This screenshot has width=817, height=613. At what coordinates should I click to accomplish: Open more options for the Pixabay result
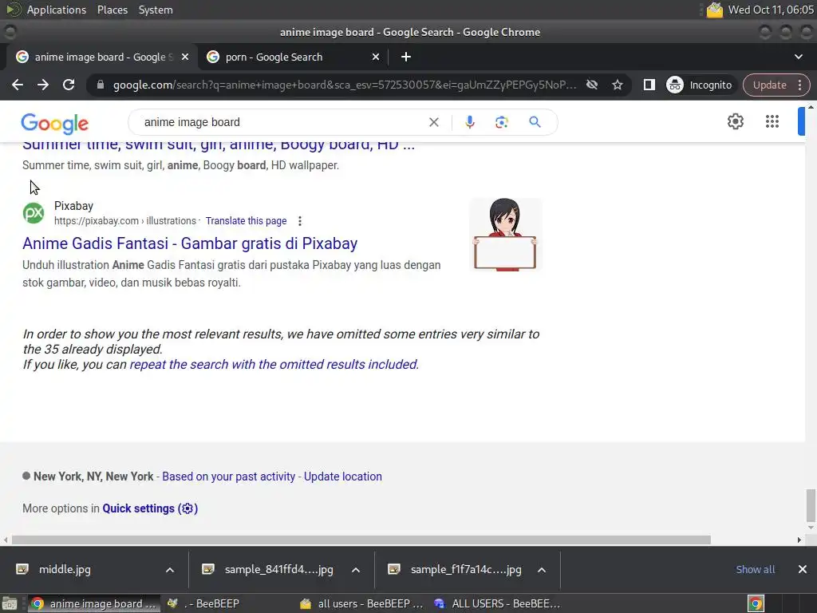(300, 221)
